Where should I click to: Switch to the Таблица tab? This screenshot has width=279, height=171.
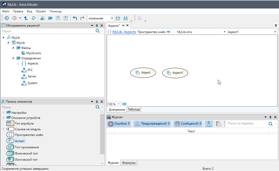(x=134, y=109)
